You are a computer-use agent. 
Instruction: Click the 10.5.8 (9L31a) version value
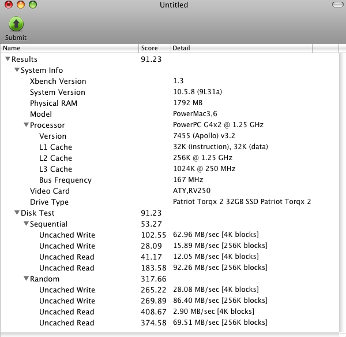pos(197,91)
